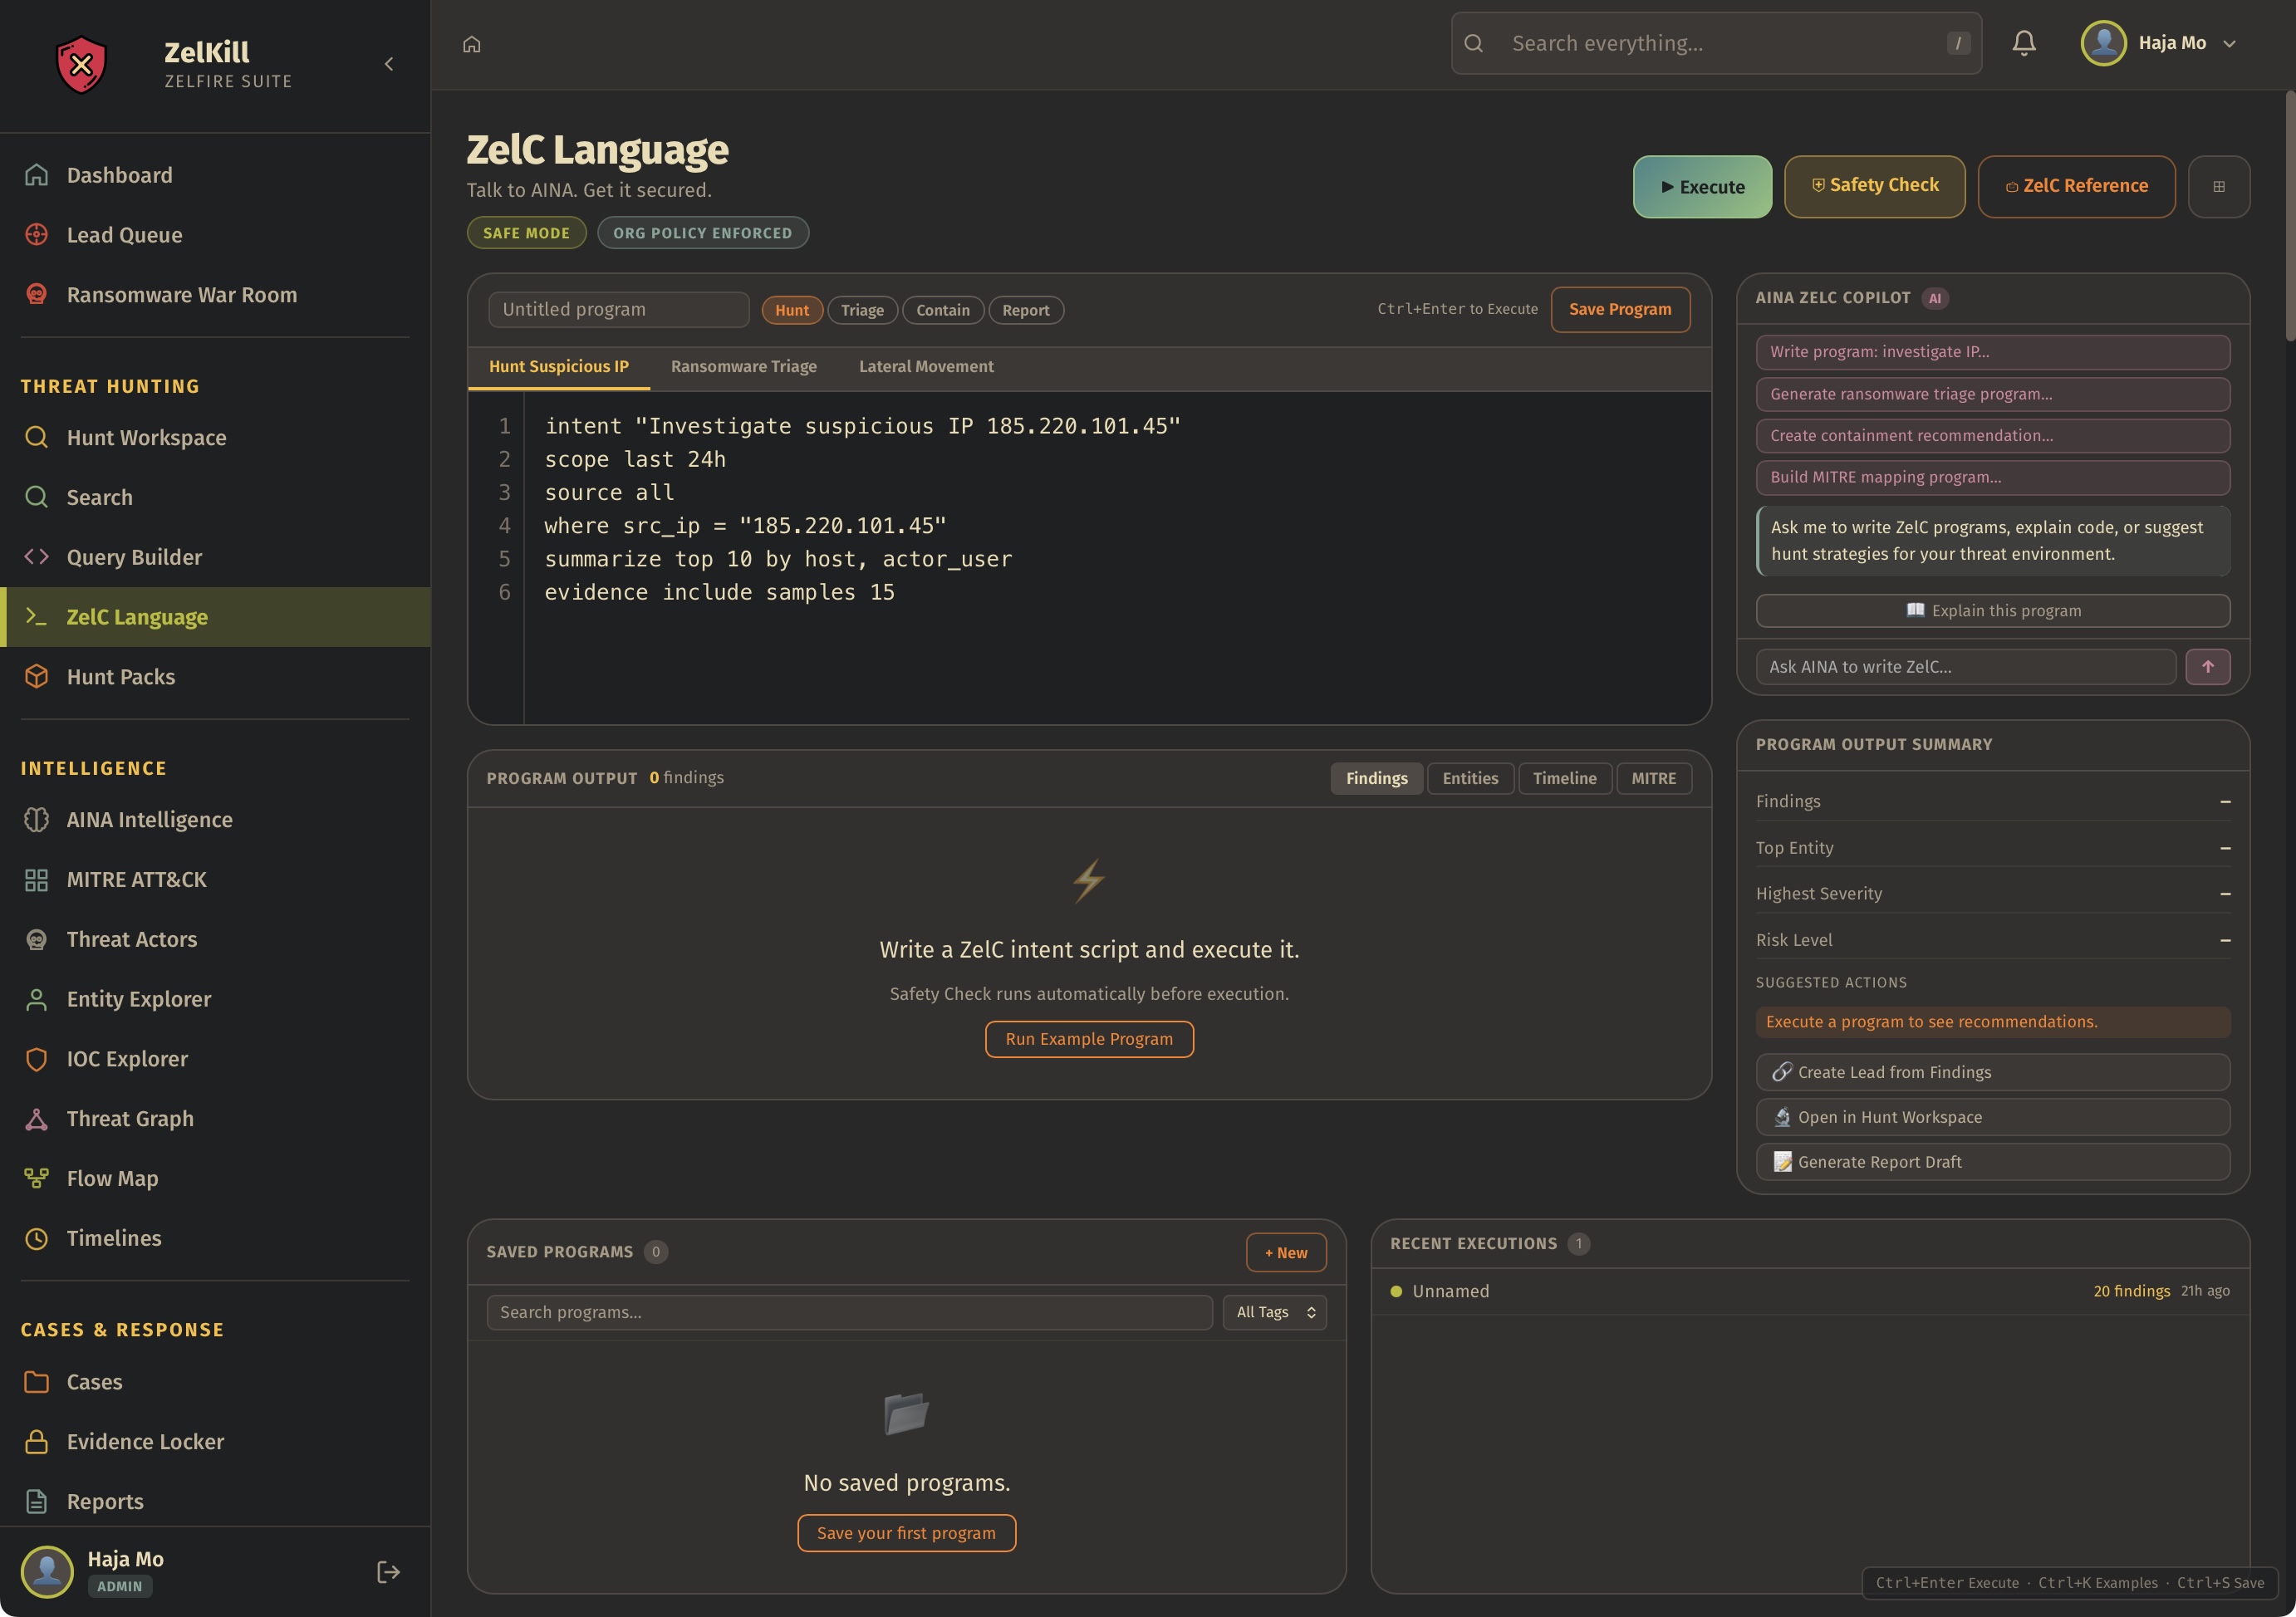Toggle the Contain tag chip
The image size is (2296, 1617).
pos(942,310)
